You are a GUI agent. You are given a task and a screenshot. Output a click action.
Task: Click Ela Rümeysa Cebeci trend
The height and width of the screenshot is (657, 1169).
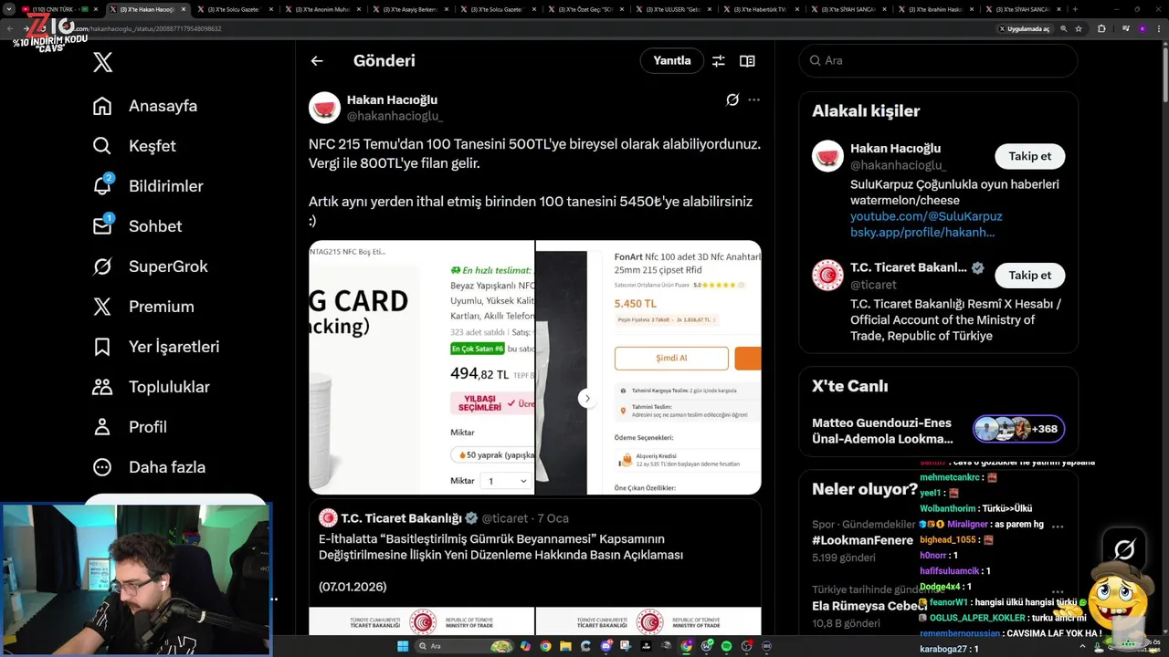point(869,606)
